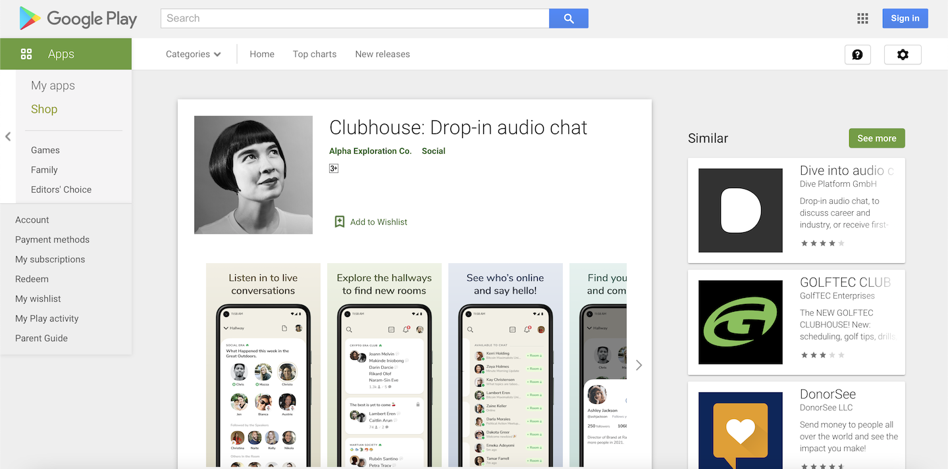Open the 'See who's online' screenshot
The width and height of the screenshot is (948, 469).
pos(506,365)
